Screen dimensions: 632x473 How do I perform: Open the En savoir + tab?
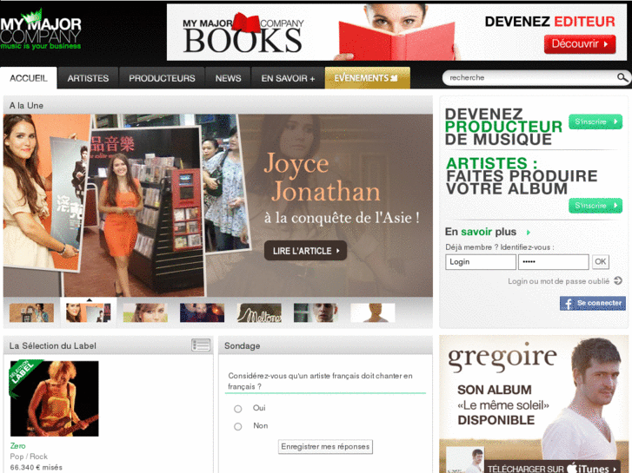288,78
